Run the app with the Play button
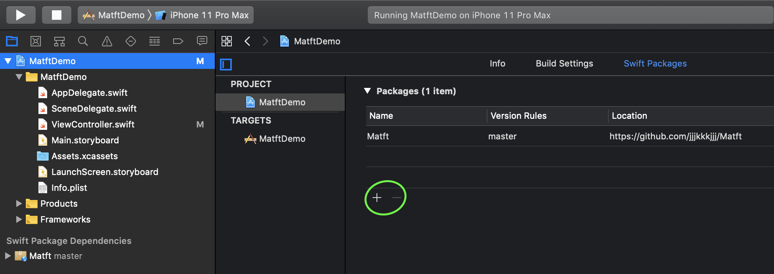The height and width of the screenshot is (274, 774). click(21, 15)
